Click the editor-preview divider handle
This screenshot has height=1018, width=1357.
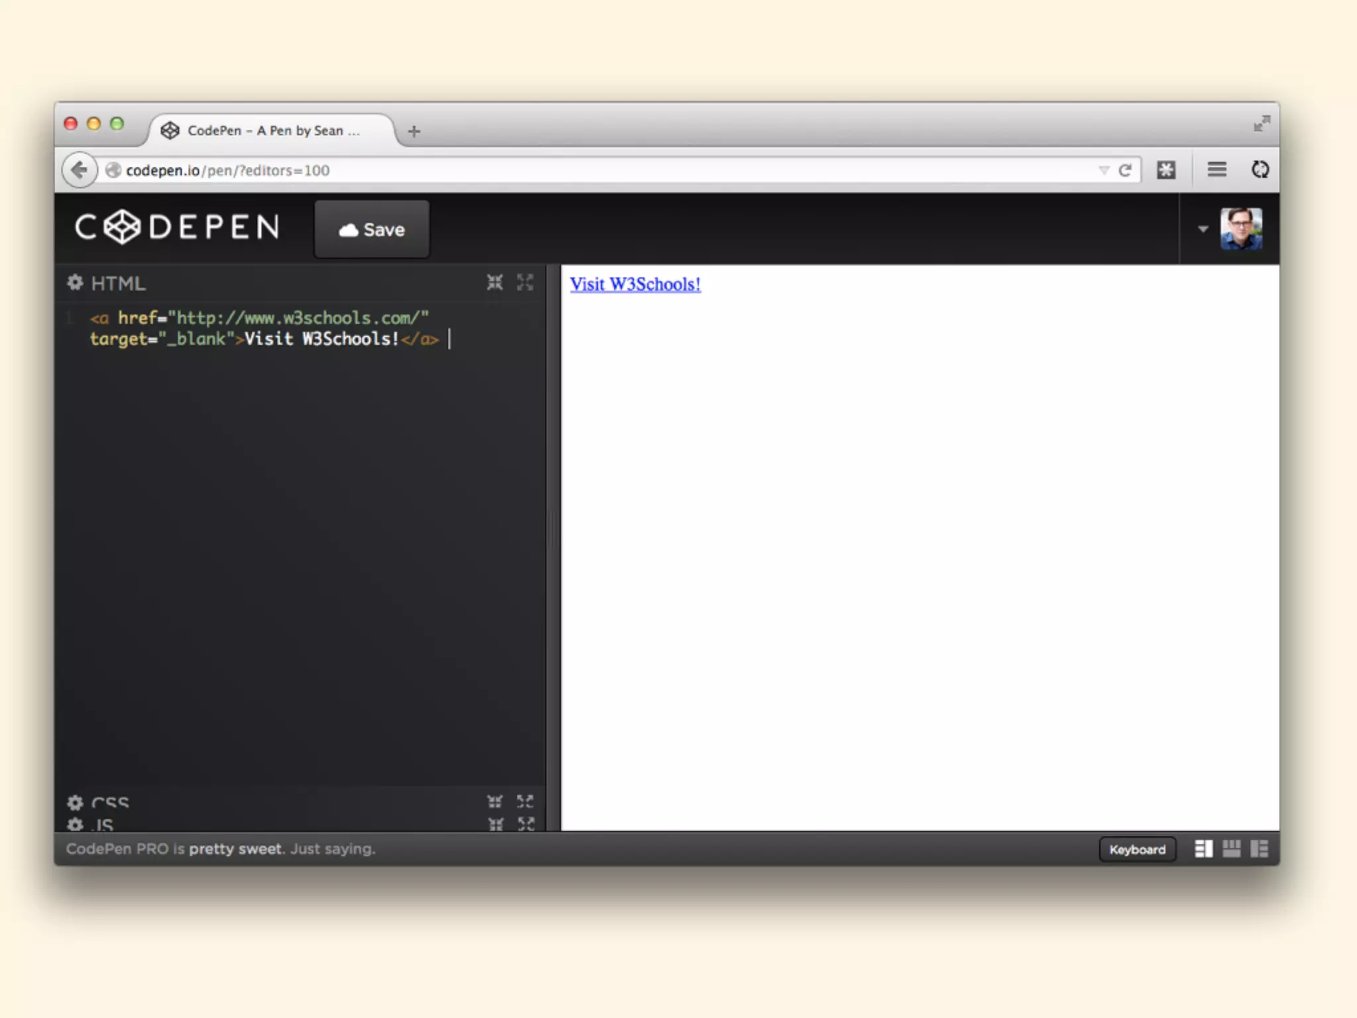tap(553, 530)
